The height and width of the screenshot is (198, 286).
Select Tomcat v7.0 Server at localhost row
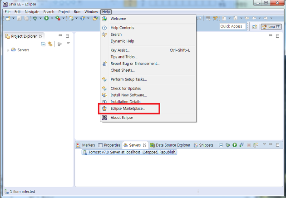click(129, 152)
